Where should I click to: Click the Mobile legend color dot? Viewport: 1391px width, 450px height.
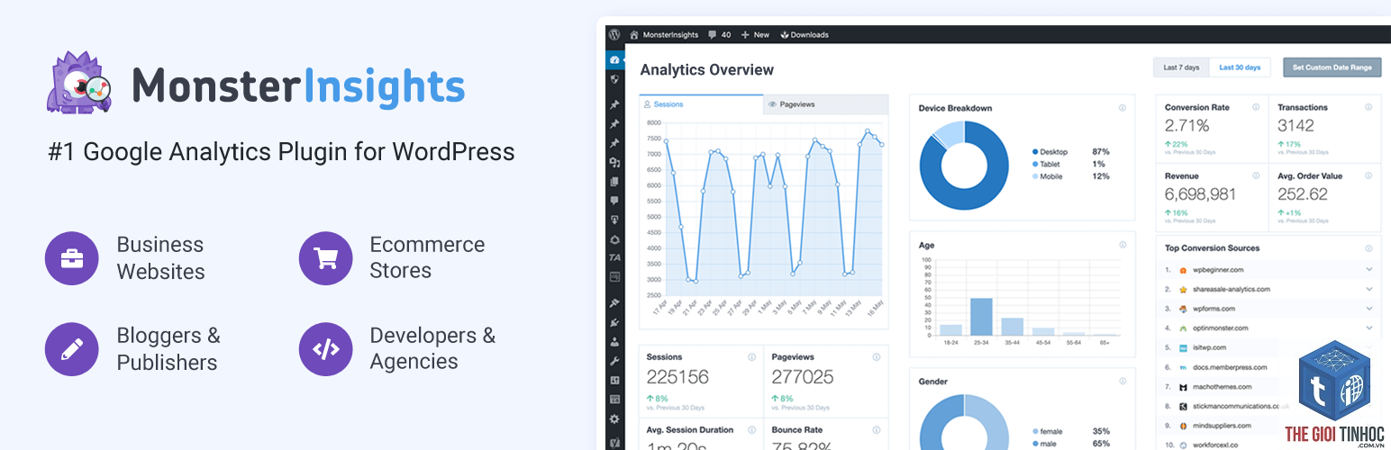(x=1035, y=176)
